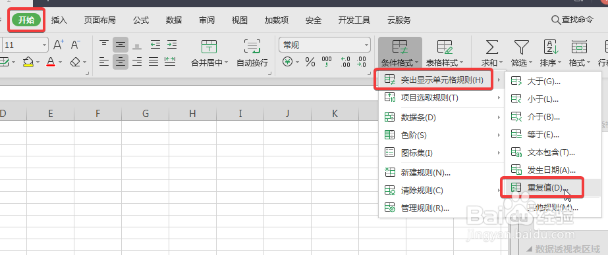Image resolution: width=608 pixels, height=255 pixels.
Task: Click 条件格式 conditional formatting button
Action: (400, 53)
